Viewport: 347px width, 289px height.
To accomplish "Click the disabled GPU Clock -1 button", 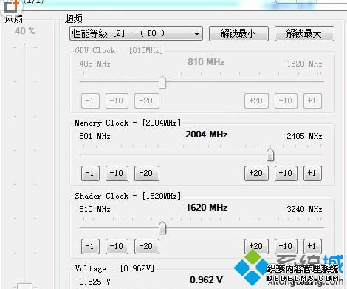I will pos(90,101).
